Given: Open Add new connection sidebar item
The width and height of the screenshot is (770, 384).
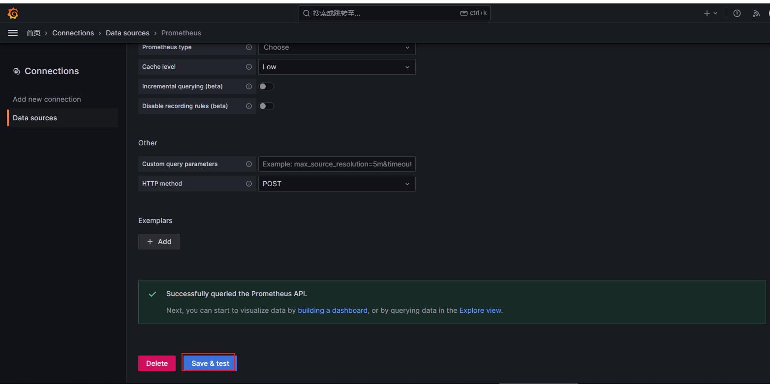Looking at the screenshot, I should pyautogui.click(x=47, y=99).
